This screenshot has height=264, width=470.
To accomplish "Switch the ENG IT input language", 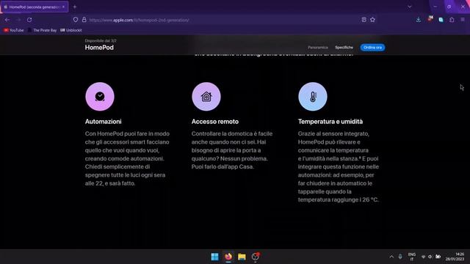I will pyautogui.click(x=412, y=257).
